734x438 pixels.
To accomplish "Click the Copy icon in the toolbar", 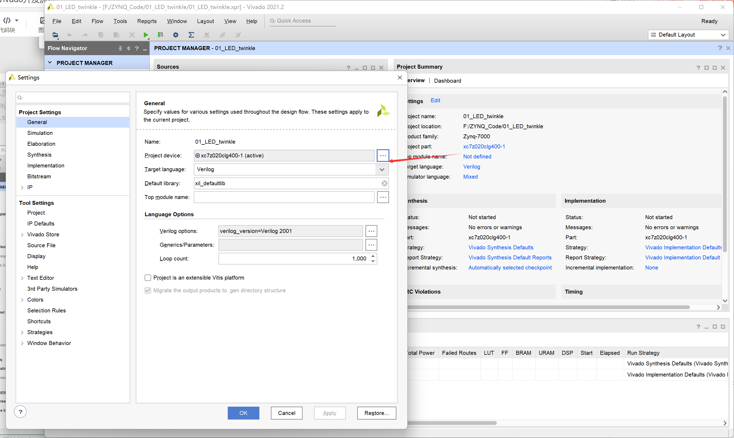I will point(101,35).
